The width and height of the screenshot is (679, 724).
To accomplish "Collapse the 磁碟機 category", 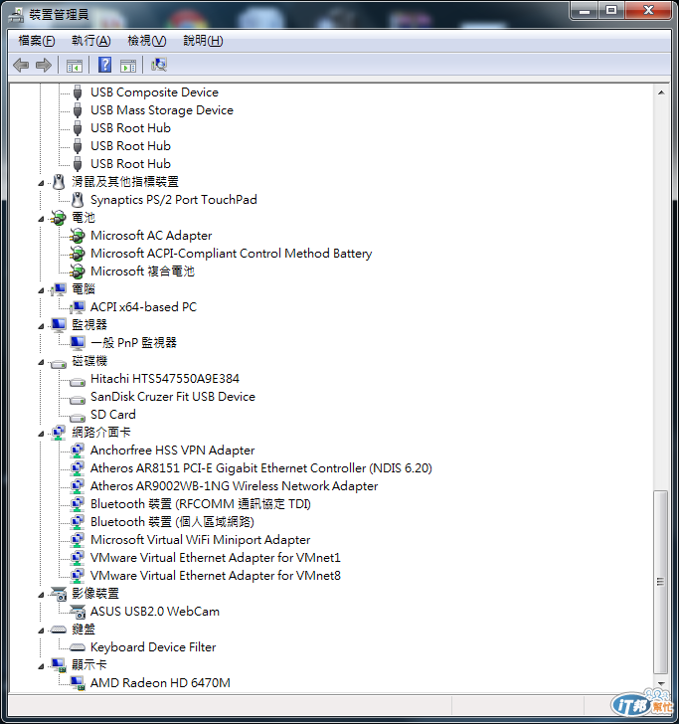I will [41, 362].
